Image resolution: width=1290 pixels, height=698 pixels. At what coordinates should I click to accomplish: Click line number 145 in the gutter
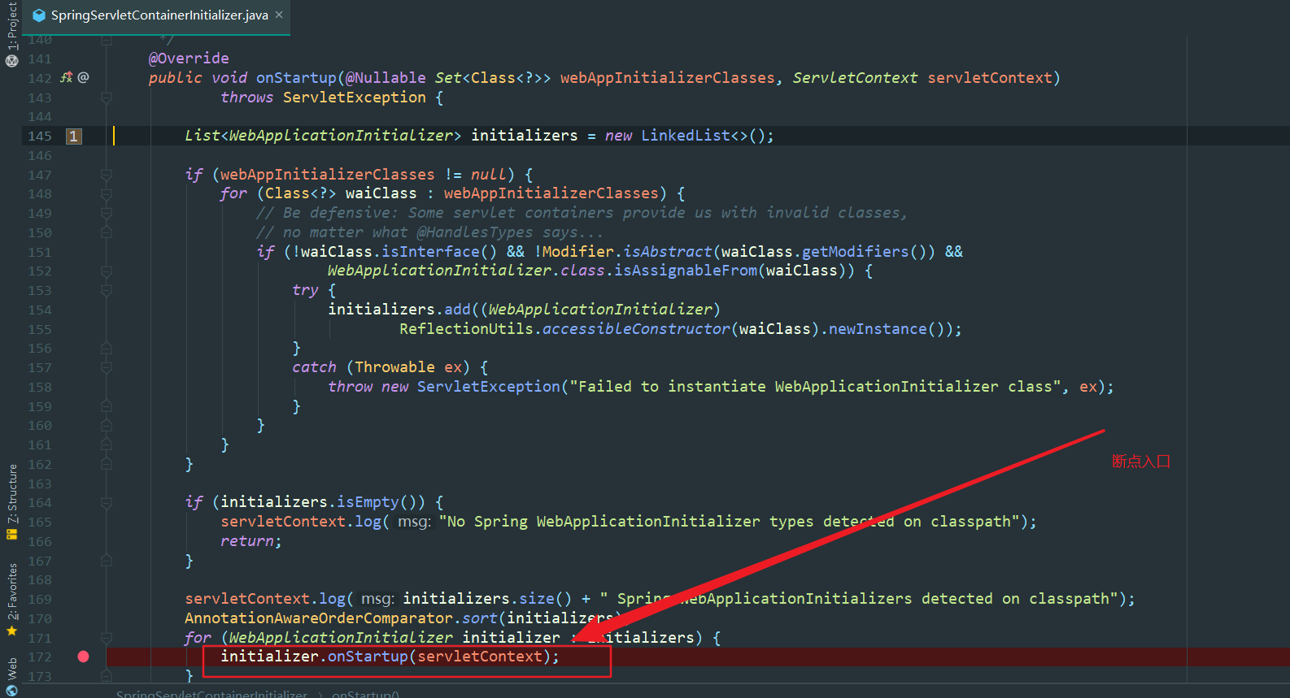[39, 136]
